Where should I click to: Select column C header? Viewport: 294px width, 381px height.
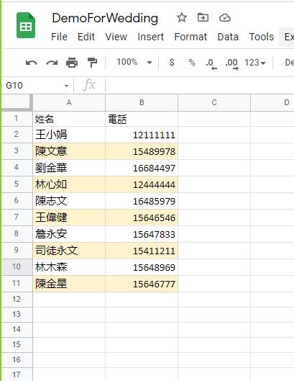[214, 102]
